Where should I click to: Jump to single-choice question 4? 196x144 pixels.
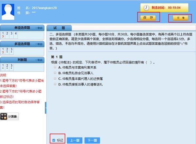tap(16, 35)
